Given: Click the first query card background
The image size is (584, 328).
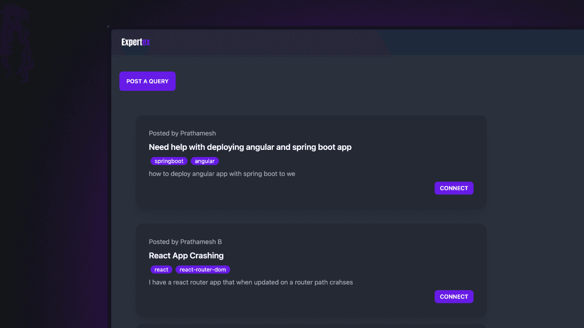Looking at the screenshot, I should tap(311, 162).
